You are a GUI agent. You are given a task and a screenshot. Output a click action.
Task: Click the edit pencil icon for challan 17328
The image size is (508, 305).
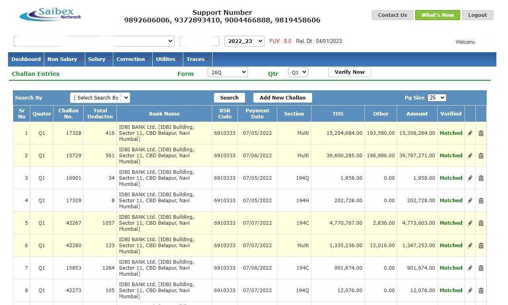pos(470,133)
